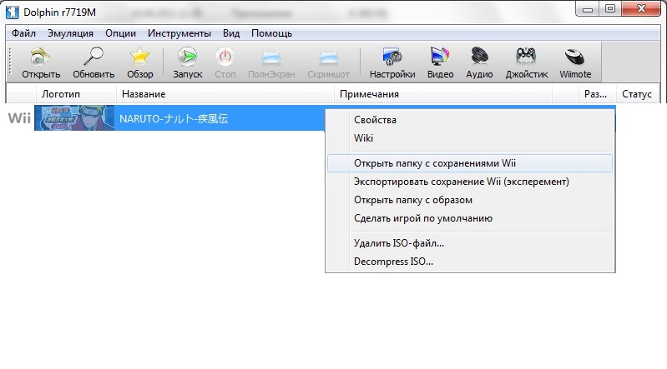Open Аудио speaker icon settings
667x369 pixels.
tap(479, 57)
